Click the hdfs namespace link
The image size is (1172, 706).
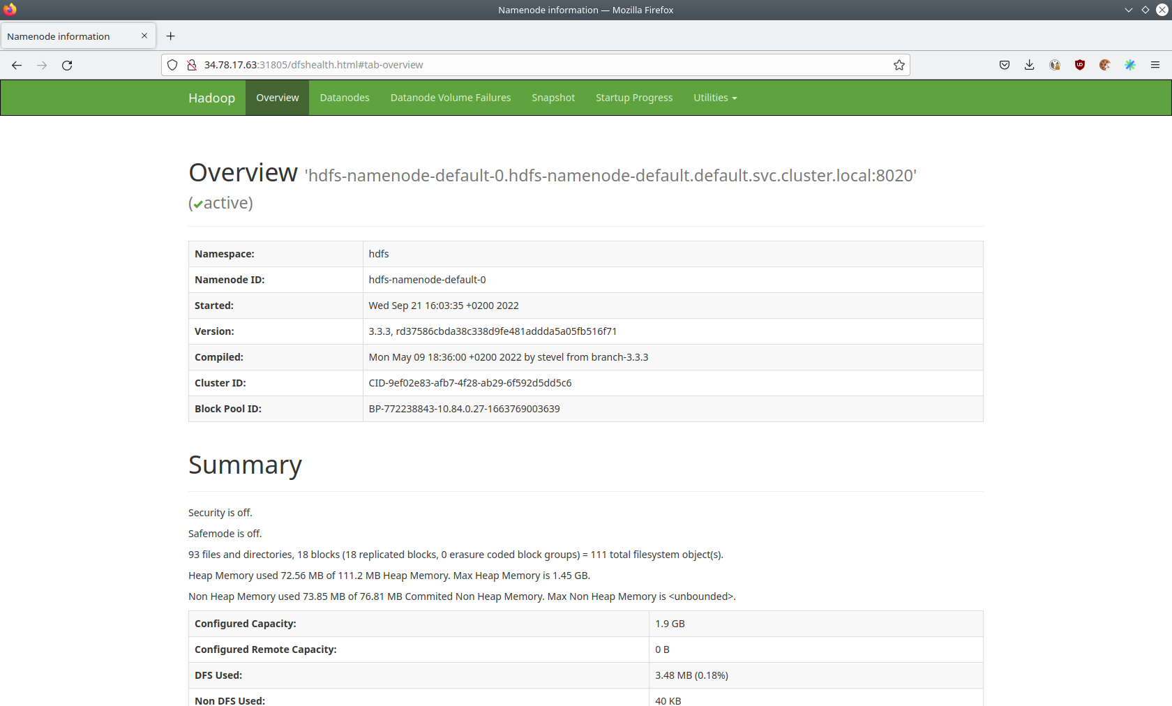click(x=379, y=253)
